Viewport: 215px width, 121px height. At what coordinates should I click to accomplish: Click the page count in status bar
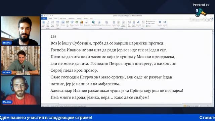[x=45, y=106]
